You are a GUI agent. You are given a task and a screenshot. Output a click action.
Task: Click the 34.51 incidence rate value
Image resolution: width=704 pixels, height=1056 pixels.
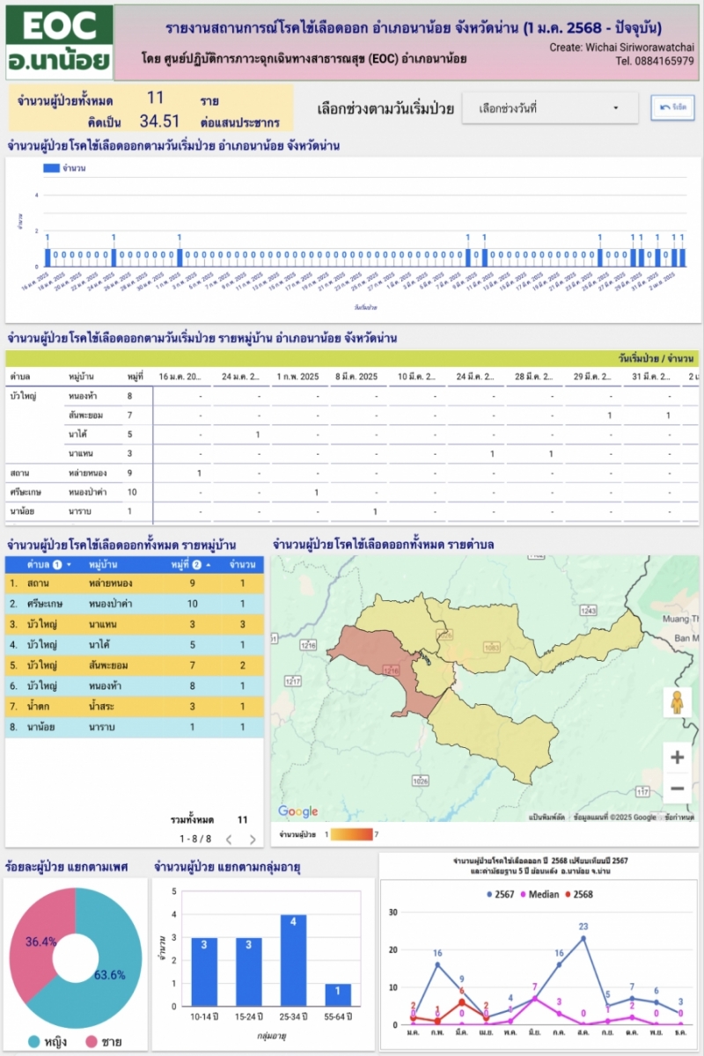[160, 121]
